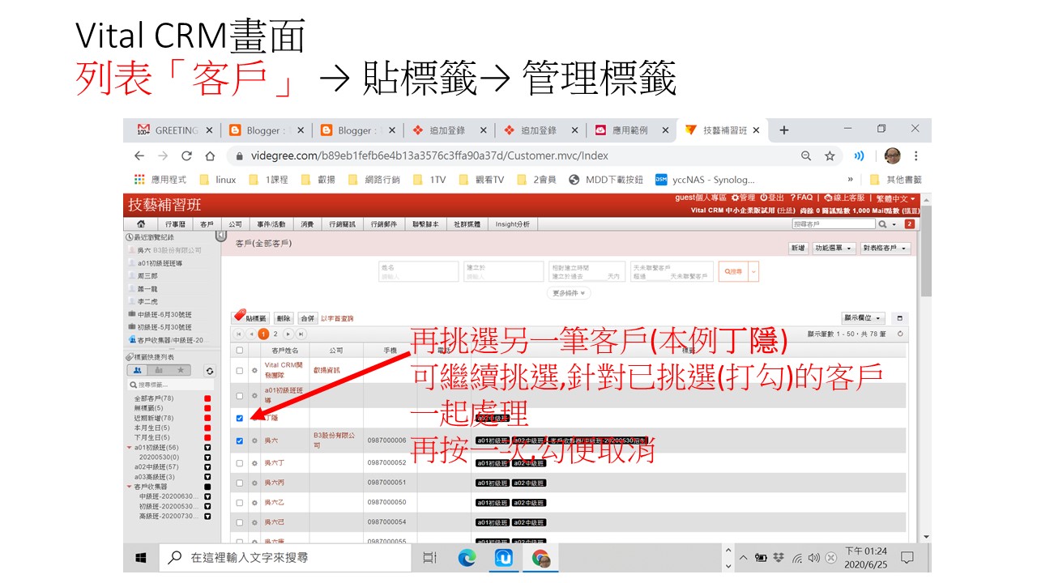The height and width of the screenshot is (583, 1037).
Task: Check the a01初級班班導 checkbox
Action: [x=239, y=395]
